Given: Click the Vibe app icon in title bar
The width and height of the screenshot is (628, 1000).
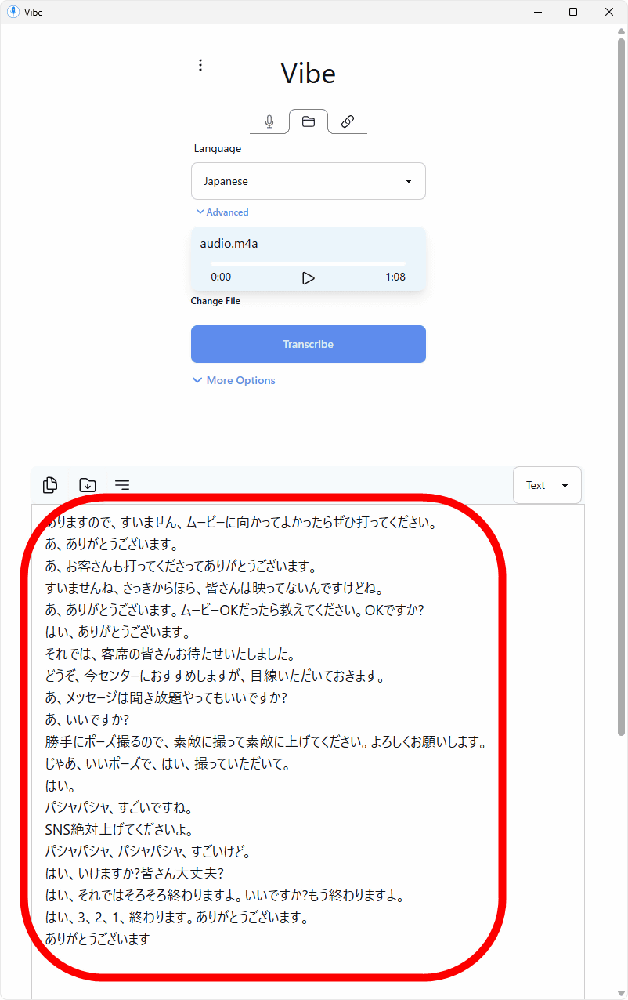Looking at the screenshot, I should pyautogui.click(x=13, y=12).
